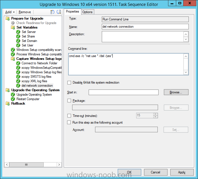
Task: Increase the time-out minutes spinner
Action: (x=155, y=114)
